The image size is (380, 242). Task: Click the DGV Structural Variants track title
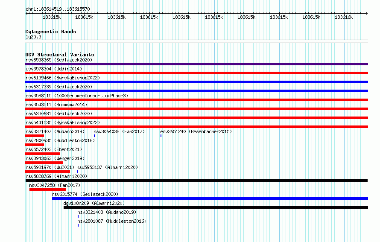coord(60,55)
